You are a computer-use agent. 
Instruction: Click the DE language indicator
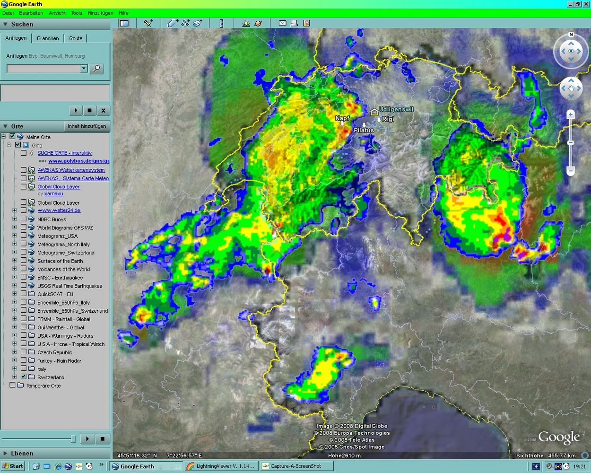pos(536,466)
